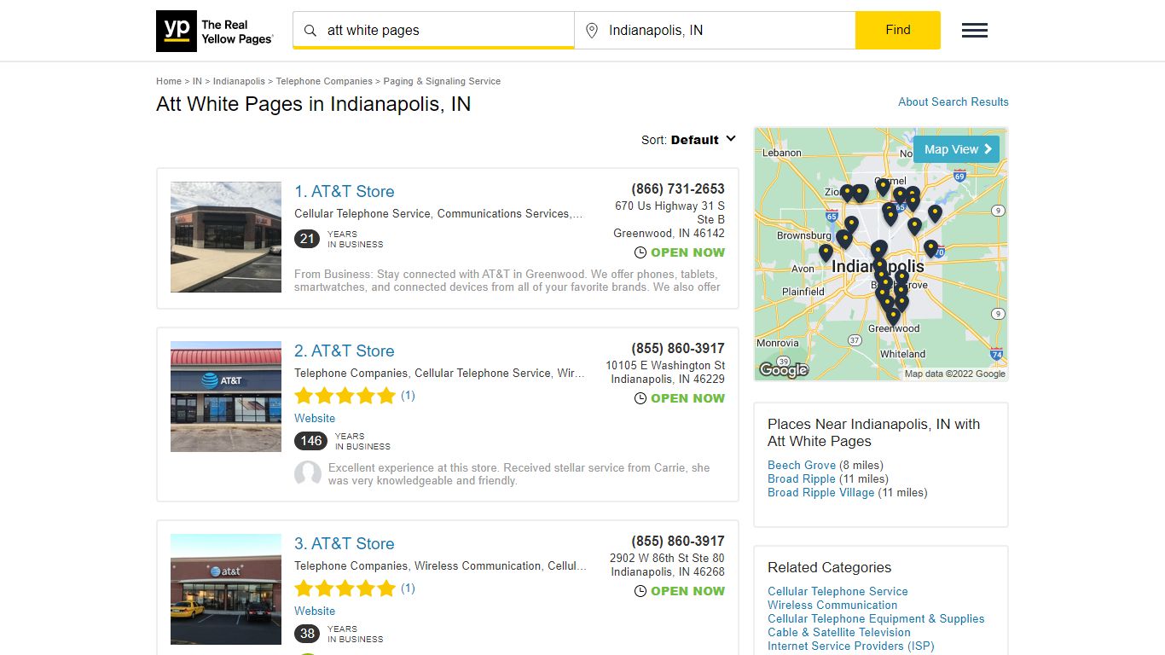Click the map pin near Brownsburg

(x=843, y=240)
